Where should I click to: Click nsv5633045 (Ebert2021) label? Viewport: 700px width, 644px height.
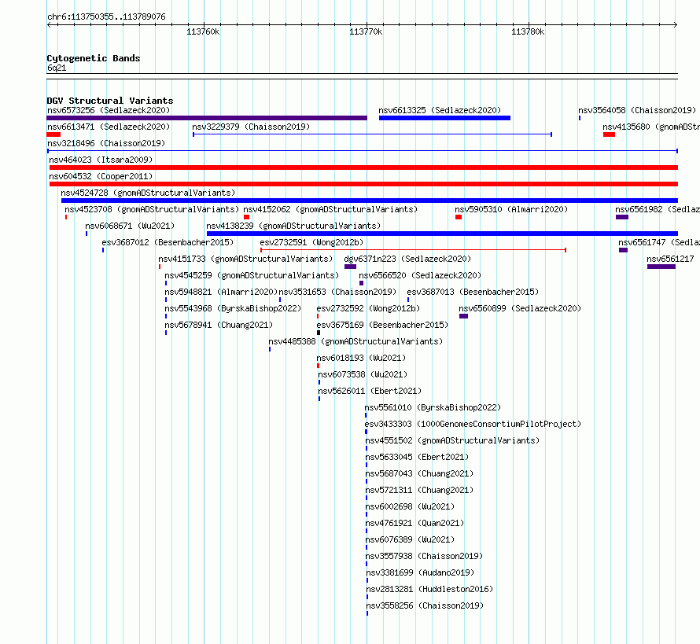click(x=417, y=457)
